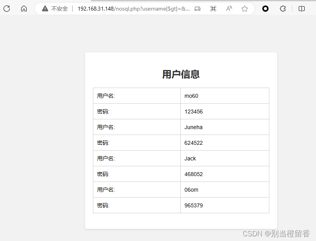Toggle split screen view
The height and width of the screenshot is (241, 316).
301,9
